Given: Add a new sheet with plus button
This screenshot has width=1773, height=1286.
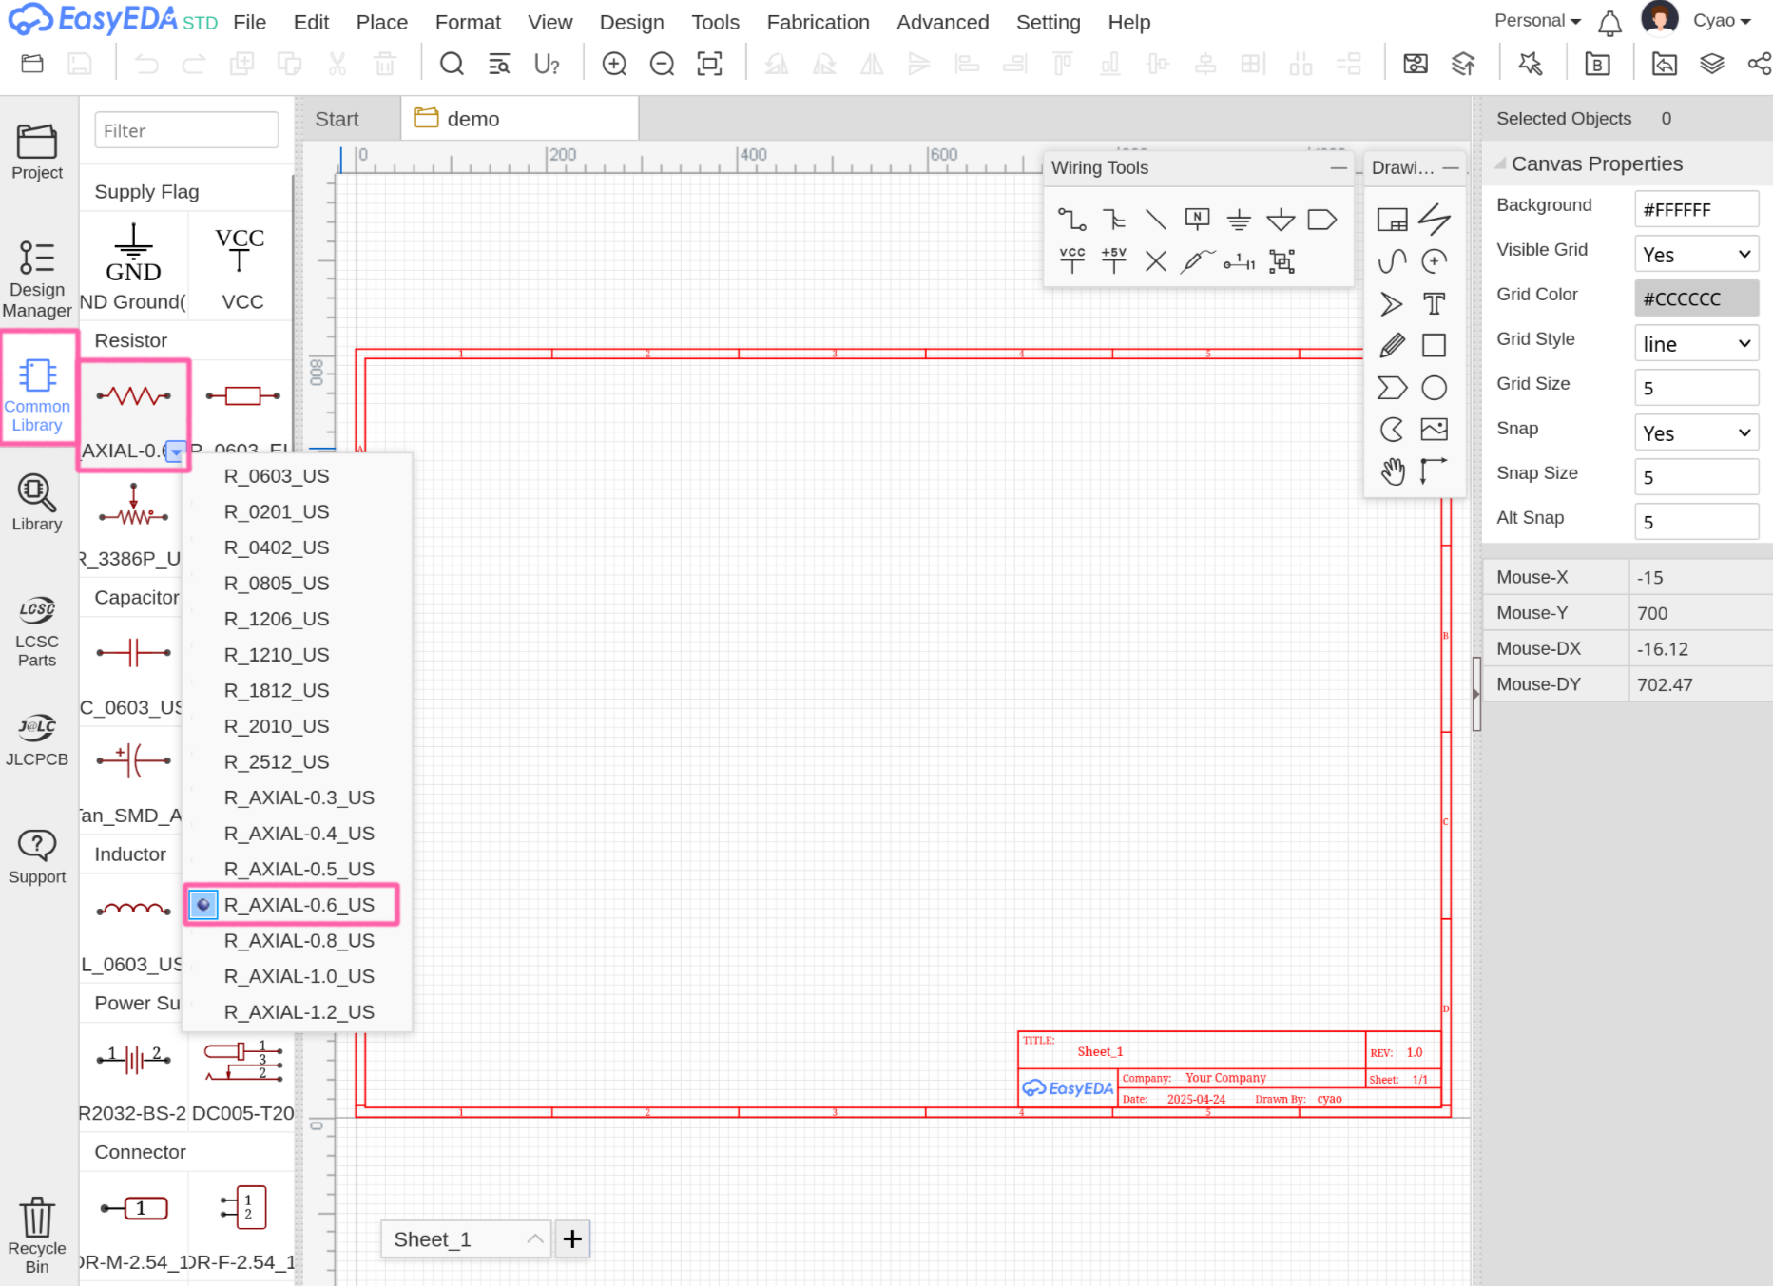Looking at the screenshot, I should pos(572,1238).
